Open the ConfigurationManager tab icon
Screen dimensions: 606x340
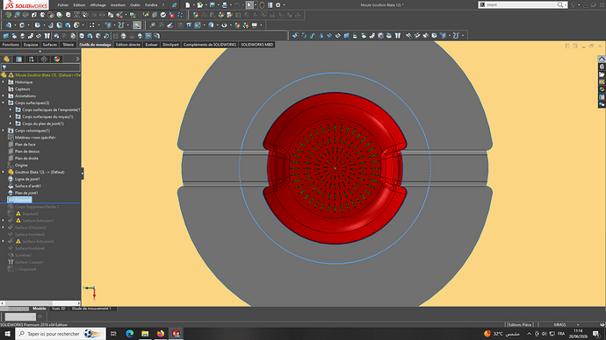(x=32, y=59)
